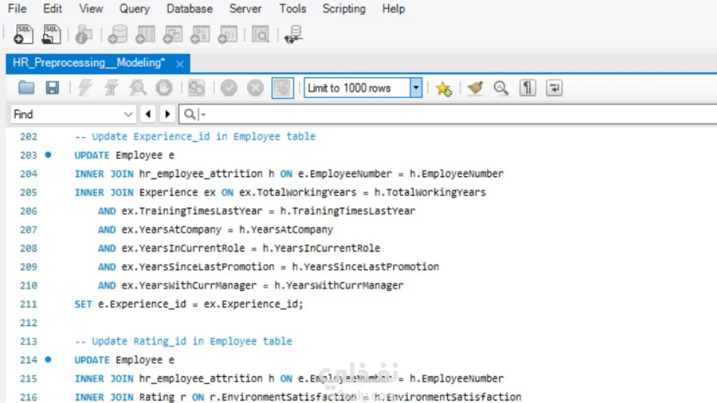
Task: Open the Scripting menu
Action: tap(344, 9)
